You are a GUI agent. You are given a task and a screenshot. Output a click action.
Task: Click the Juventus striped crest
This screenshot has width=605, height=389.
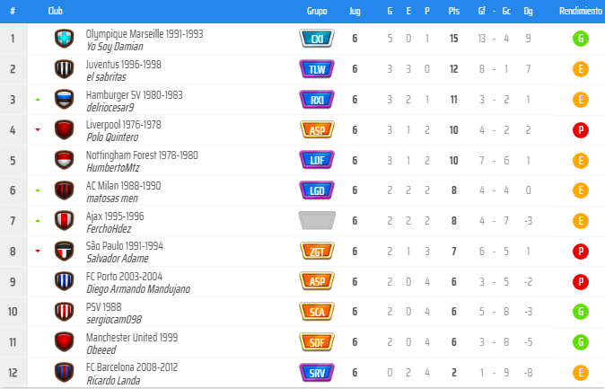[64, 69]
